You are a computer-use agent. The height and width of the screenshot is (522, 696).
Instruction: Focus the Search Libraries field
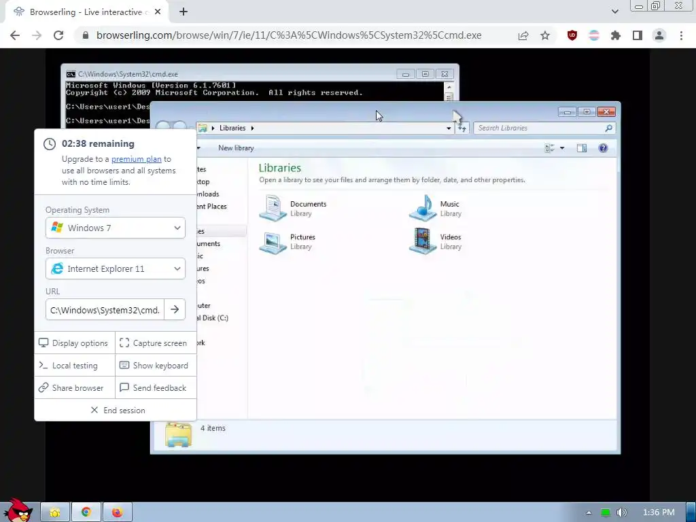point(544,128)
